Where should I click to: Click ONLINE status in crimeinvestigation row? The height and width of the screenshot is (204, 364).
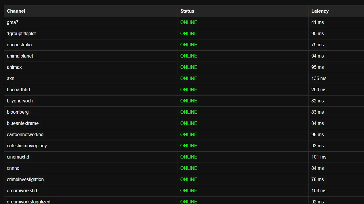[x=189, y=179]
